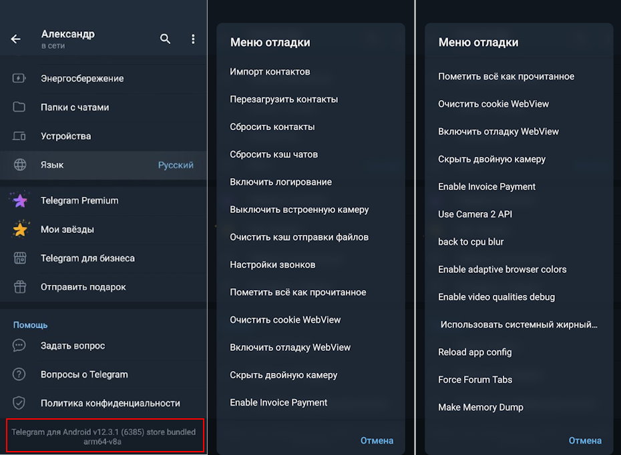Open Политика конфиденциальности link

coord(110,403)
